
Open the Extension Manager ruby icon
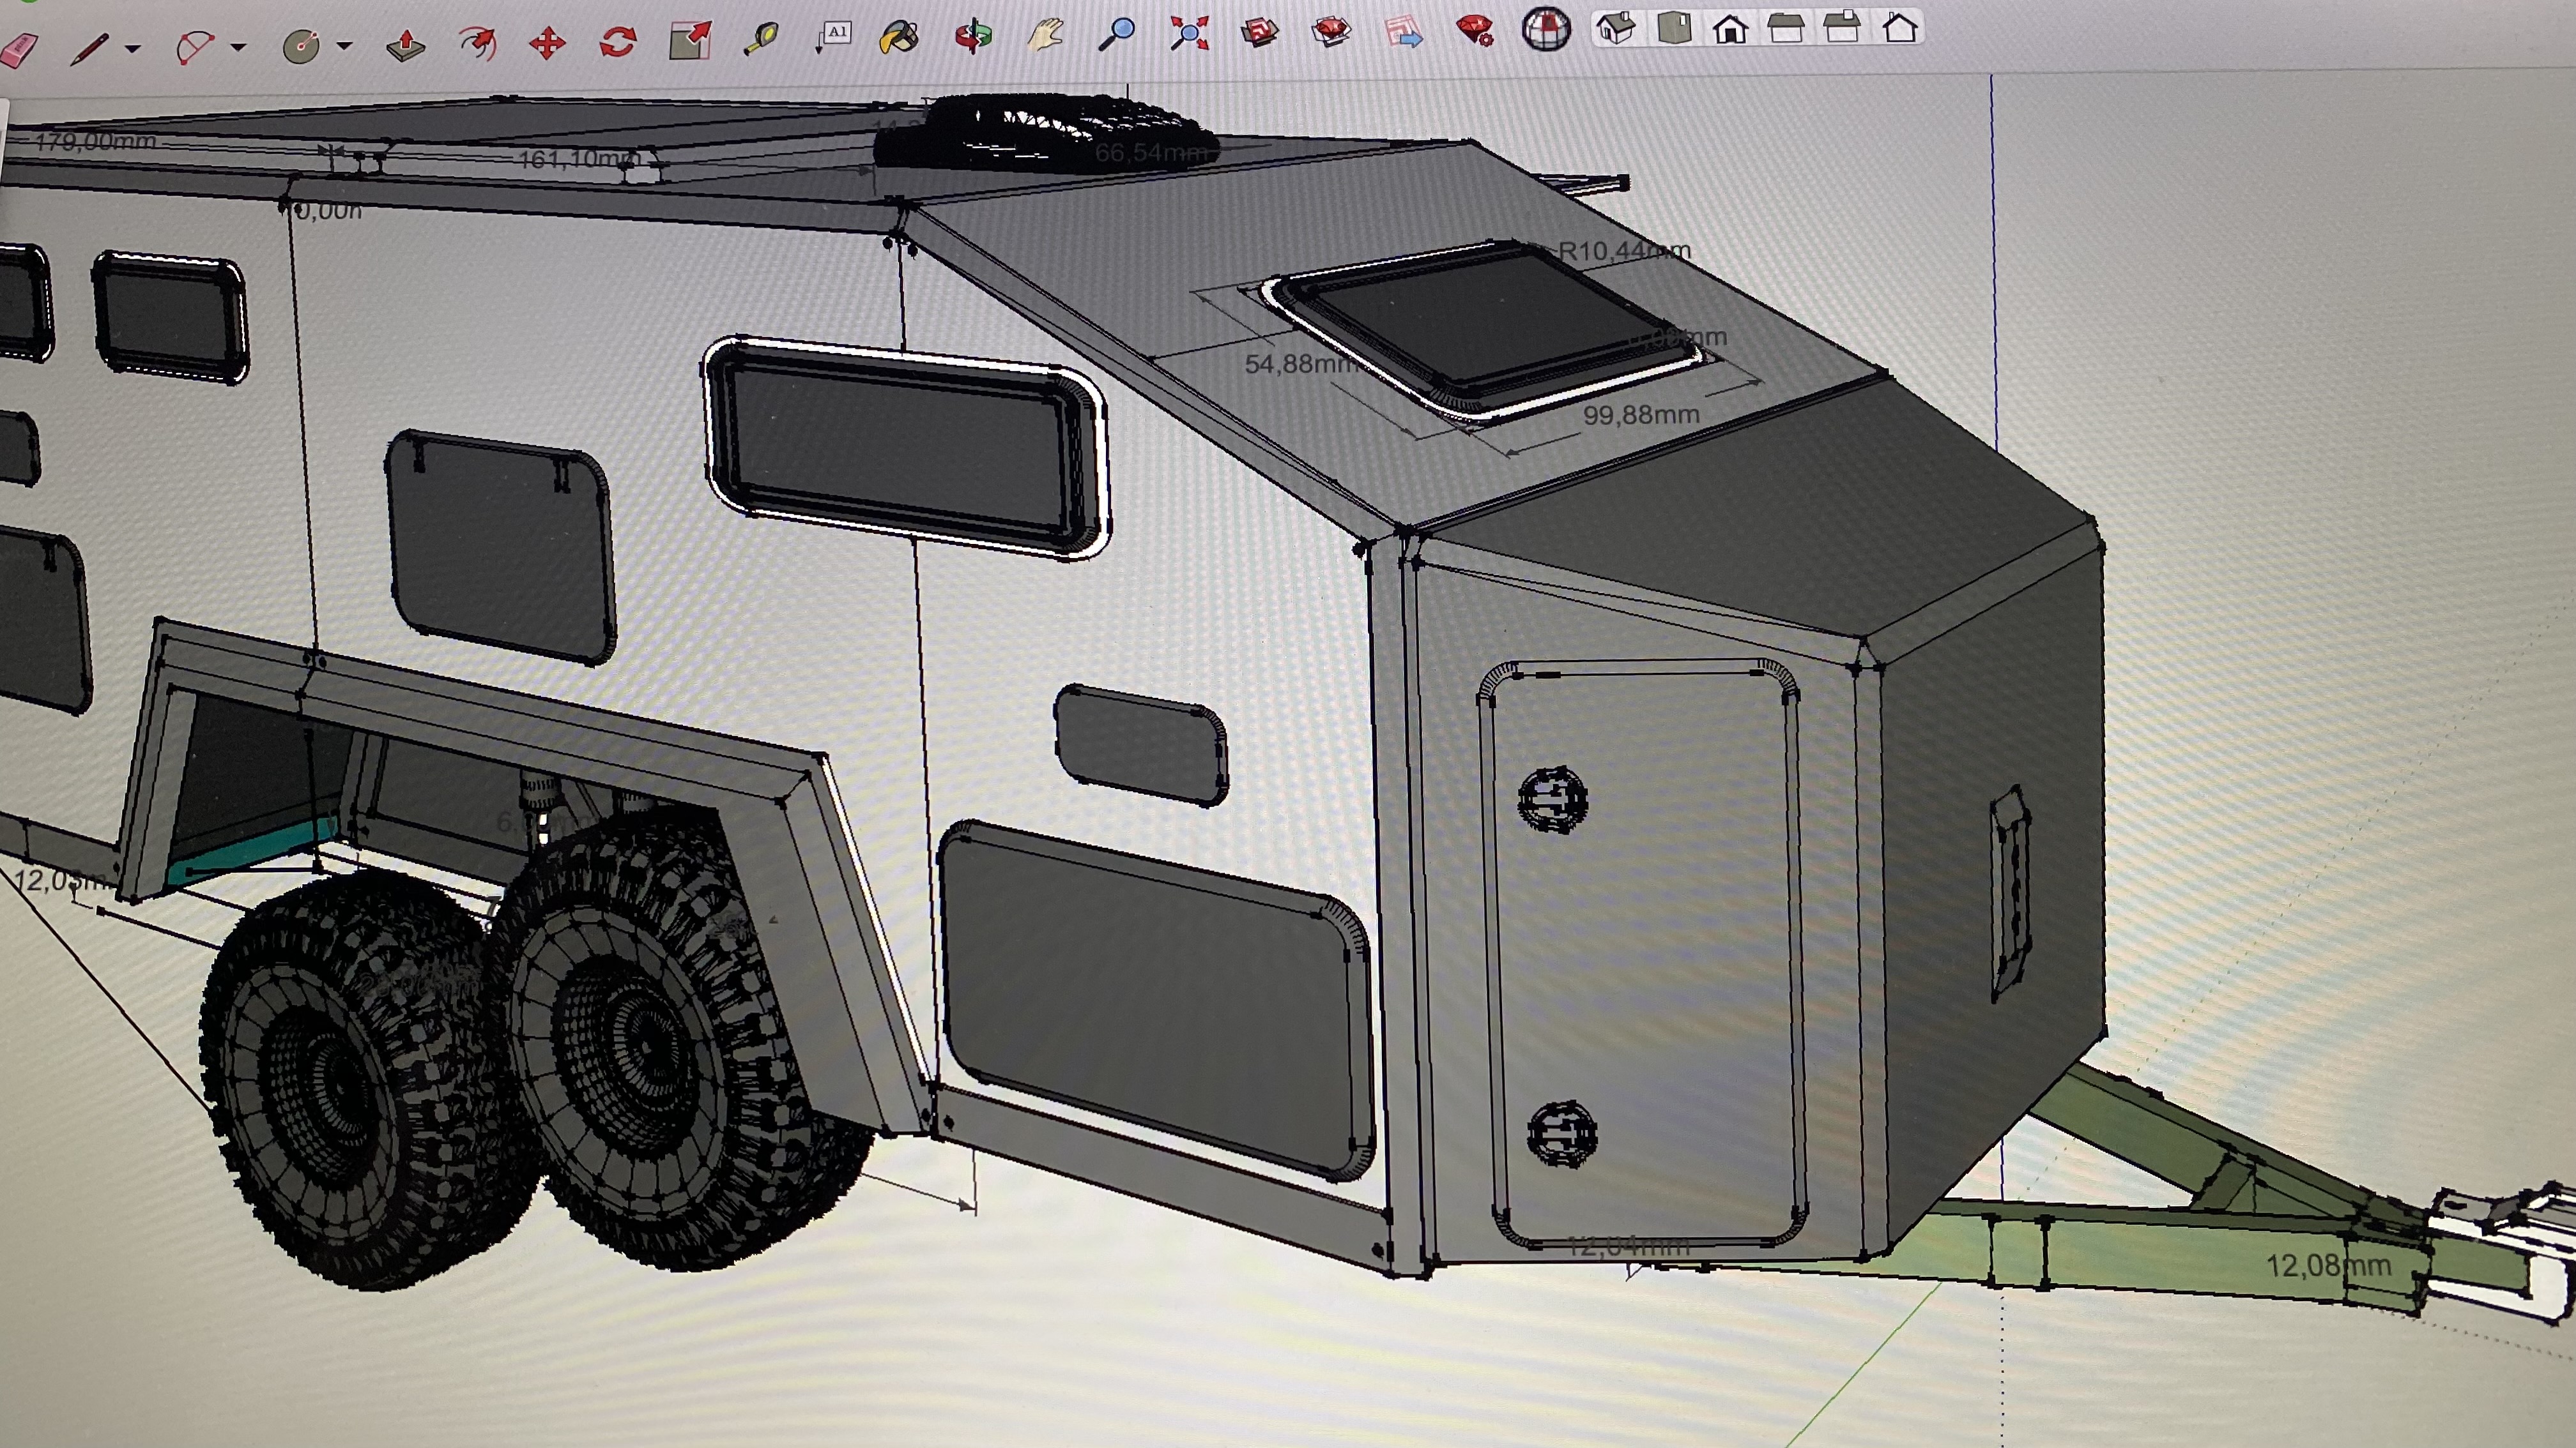click(1475, 29)
